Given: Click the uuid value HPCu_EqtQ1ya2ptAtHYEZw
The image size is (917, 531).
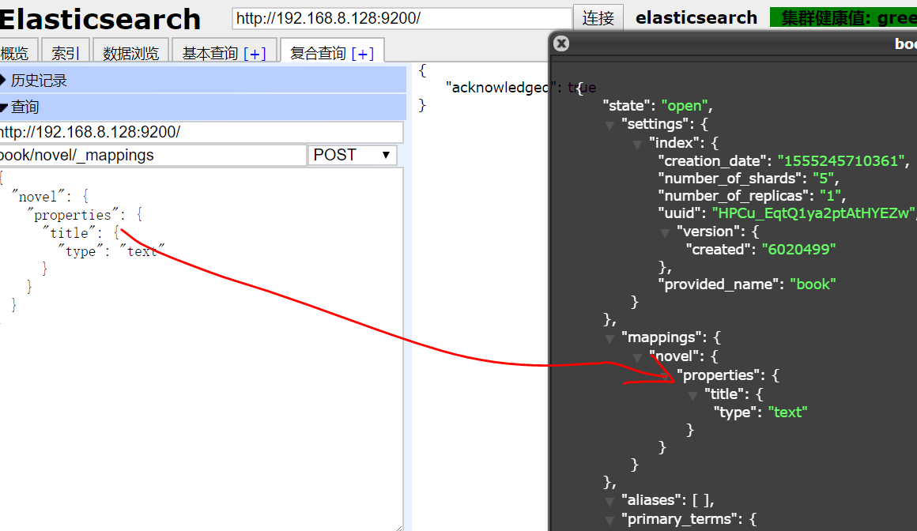Looking at the screenshot, I should click(x=814, y=213).
